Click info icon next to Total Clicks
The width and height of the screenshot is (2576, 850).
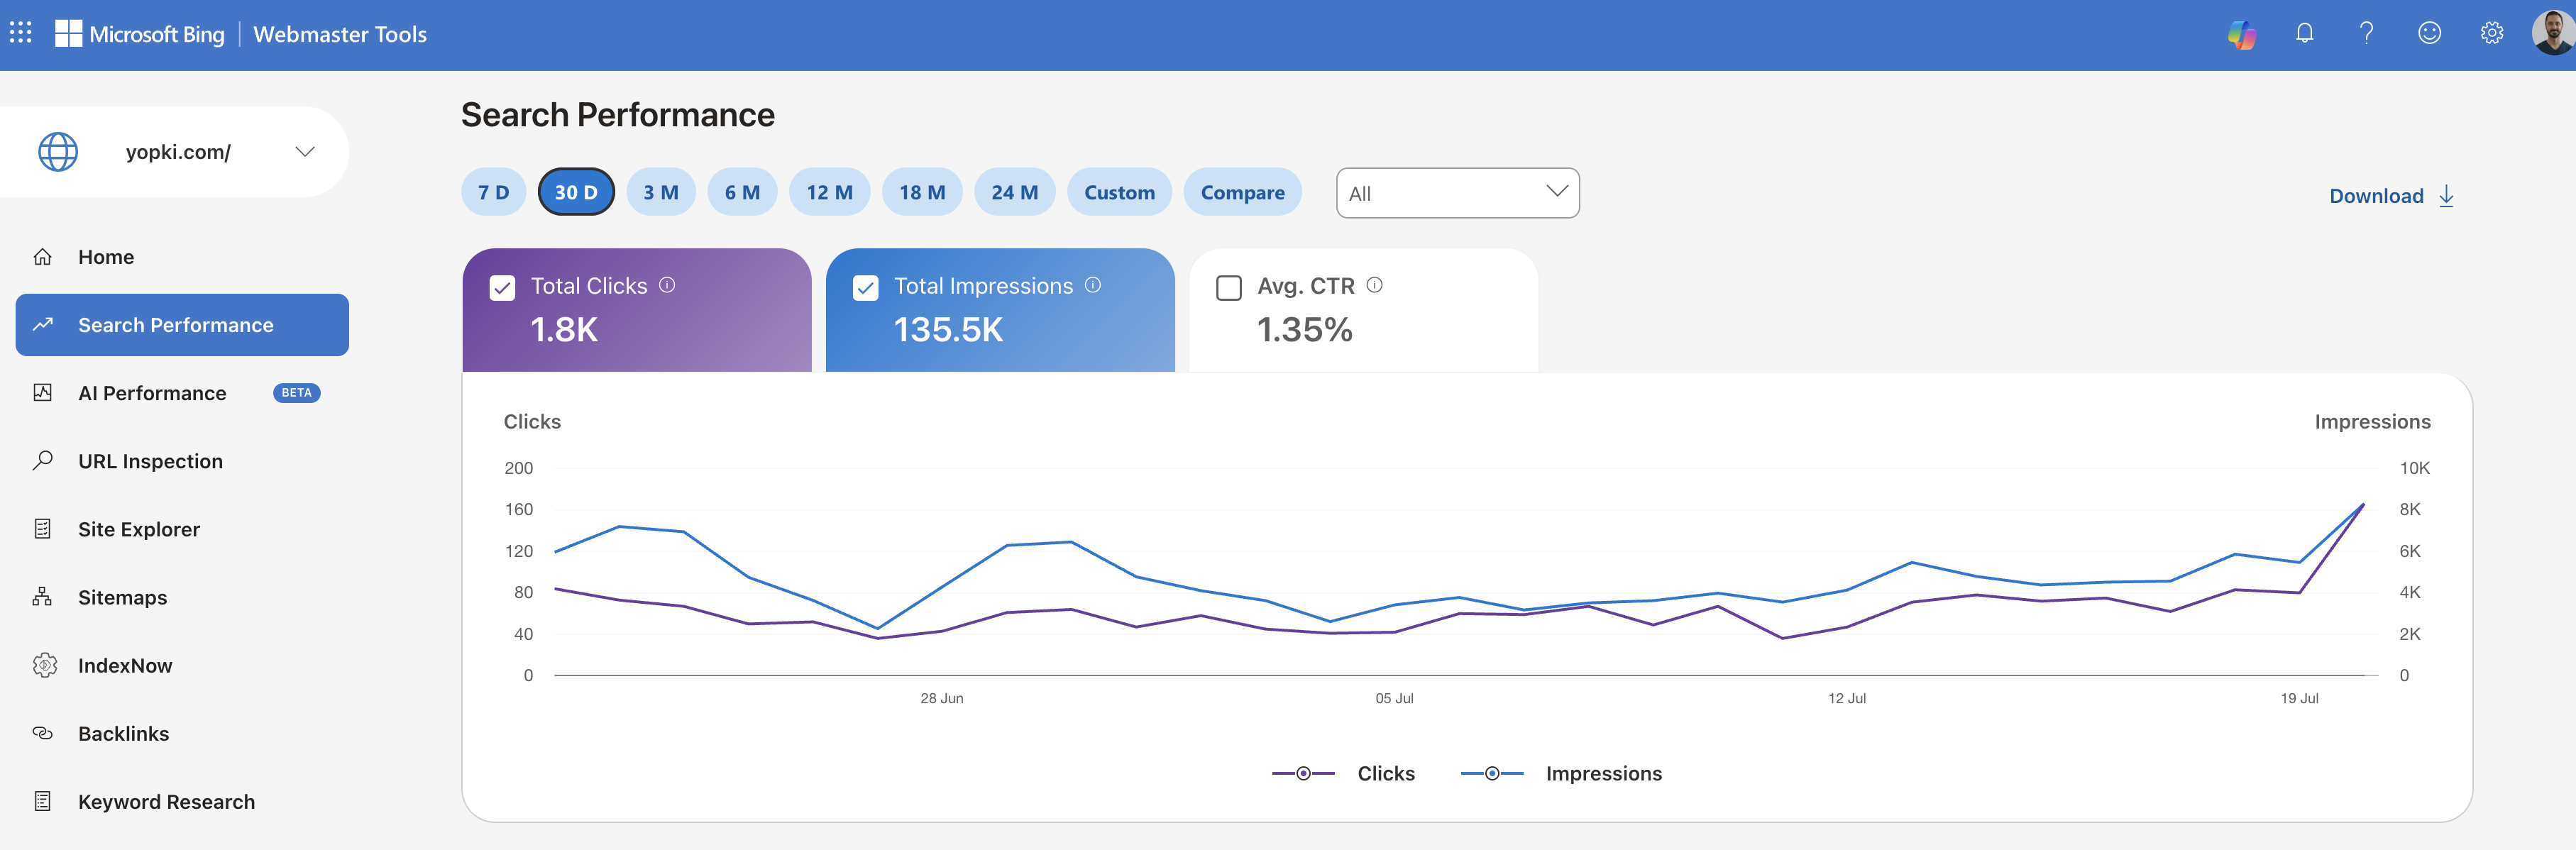(x=667, y=285)
